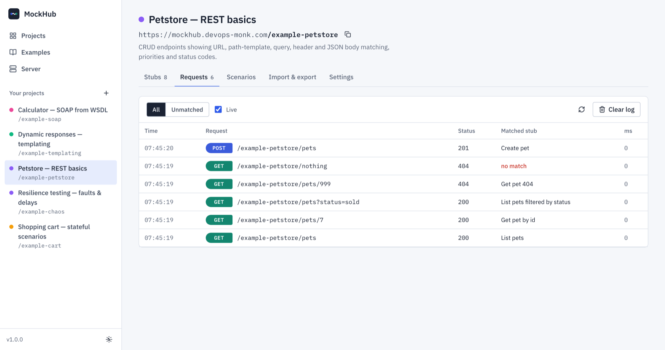The width and height of the screenshot is (665, 350).
Task: Open the /example-petstore/pets POST request row
Action: tap(393, 148)
